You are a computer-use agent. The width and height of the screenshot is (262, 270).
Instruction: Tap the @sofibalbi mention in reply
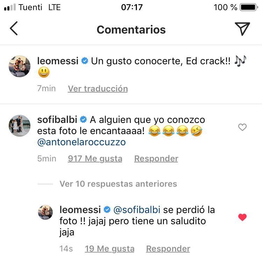point(137,210)
